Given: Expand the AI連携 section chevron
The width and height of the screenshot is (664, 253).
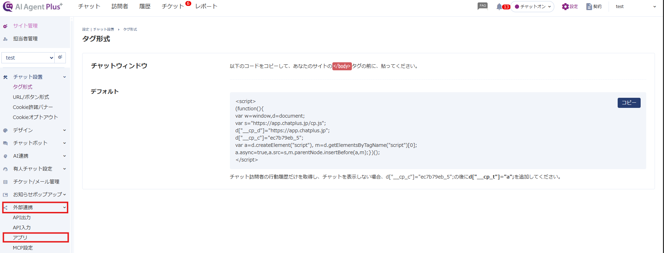Looking at the screenshot, I should (64, 156).
